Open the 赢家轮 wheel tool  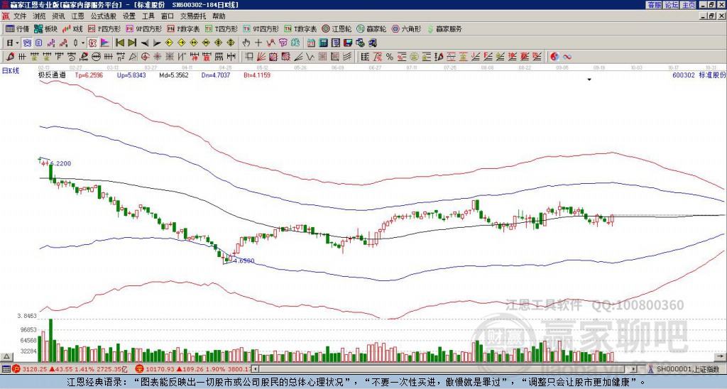tap(371, 28)
